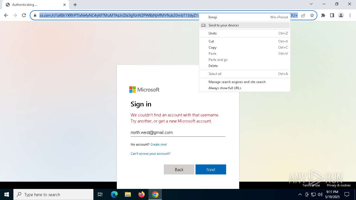Close the Authenticating tab
This screenshot has height=200, width=356.
tap(65, 5)
